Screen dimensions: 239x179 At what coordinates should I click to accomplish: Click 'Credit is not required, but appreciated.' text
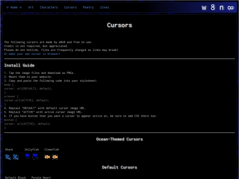click(x=36, y=46)
